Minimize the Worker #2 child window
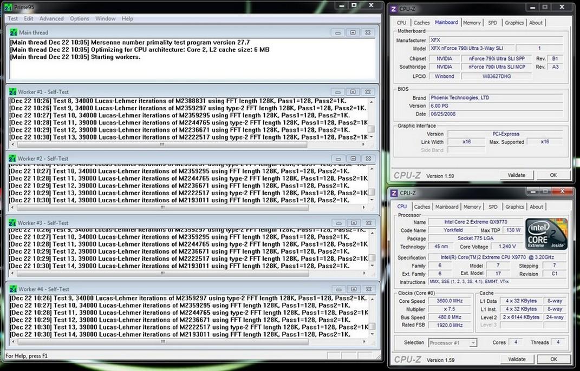 pos(338,159)
